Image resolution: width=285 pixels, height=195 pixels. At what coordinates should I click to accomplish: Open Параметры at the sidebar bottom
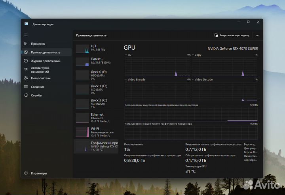click(x=47, y=173)
